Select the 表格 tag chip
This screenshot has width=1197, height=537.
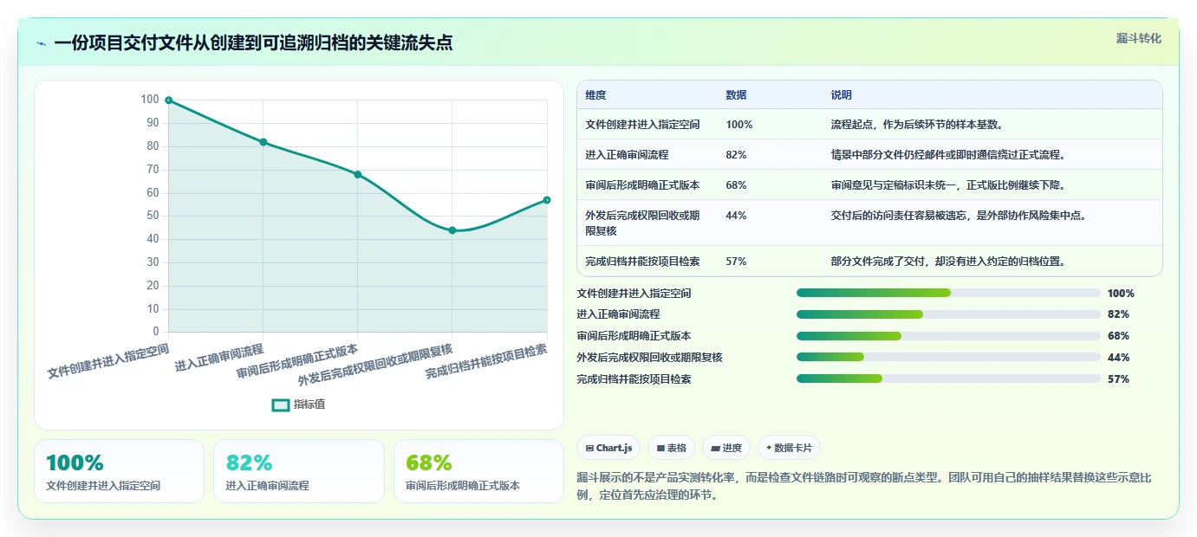(672, 448)
